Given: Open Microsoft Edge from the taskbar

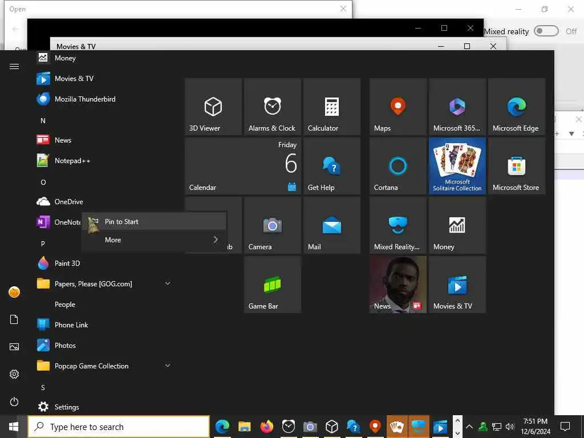Looking at the screenshot, I should click(x=223, y=427).
